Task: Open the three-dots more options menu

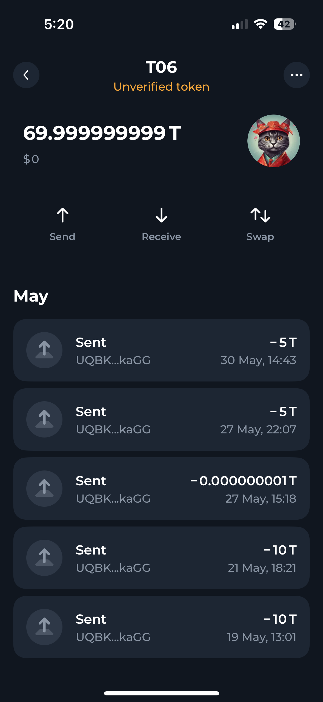Action: coord(296,75)
